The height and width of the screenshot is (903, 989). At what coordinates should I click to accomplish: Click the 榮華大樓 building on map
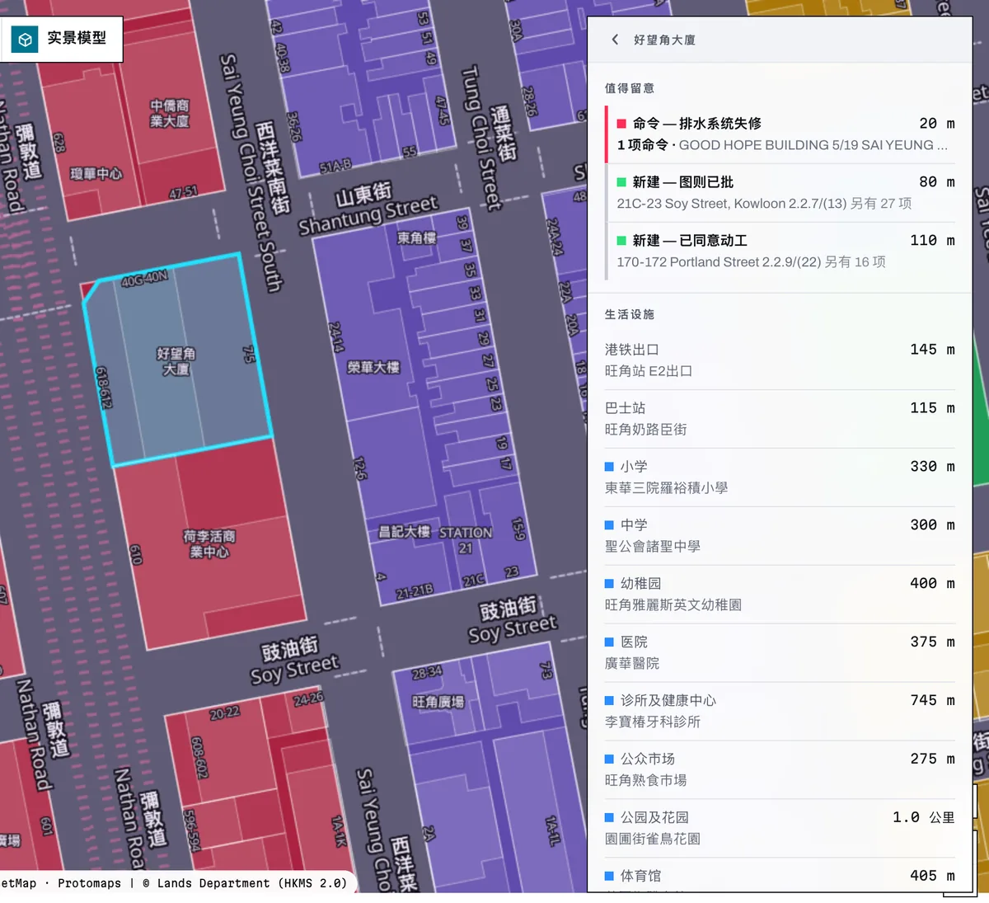[373, 367]
